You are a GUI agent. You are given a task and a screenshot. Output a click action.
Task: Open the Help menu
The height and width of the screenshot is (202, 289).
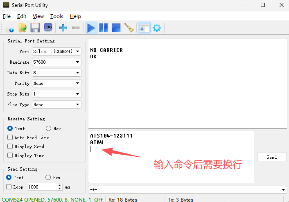click(x=75, y=16)
